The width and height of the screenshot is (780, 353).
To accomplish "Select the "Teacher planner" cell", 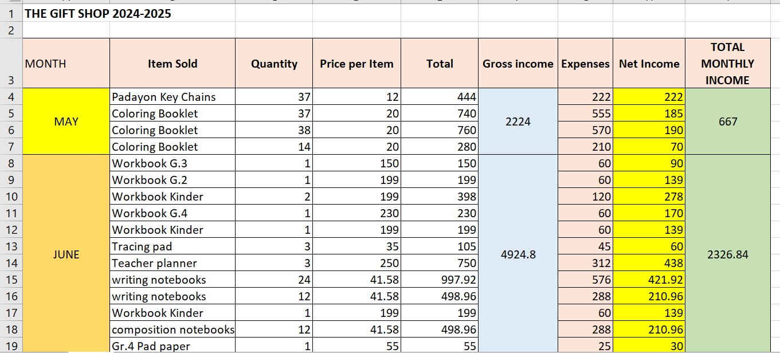I will click(154, 263).
